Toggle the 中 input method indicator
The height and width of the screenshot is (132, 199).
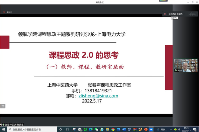[179, 129]
